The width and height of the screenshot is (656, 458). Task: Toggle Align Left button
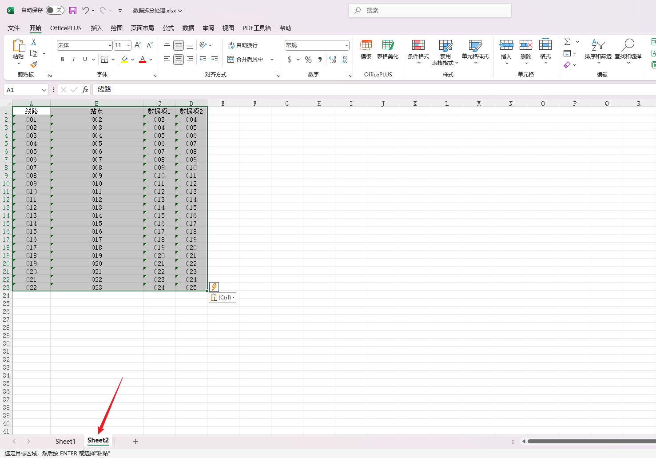coord(167,60)
